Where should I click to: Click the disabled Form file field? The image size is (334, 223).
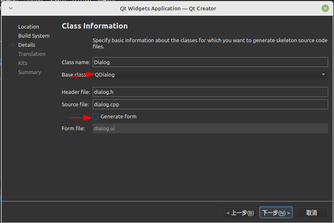(210, 128)
